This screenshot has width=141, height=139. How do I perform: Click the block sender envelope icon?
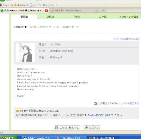click(96, 103)
